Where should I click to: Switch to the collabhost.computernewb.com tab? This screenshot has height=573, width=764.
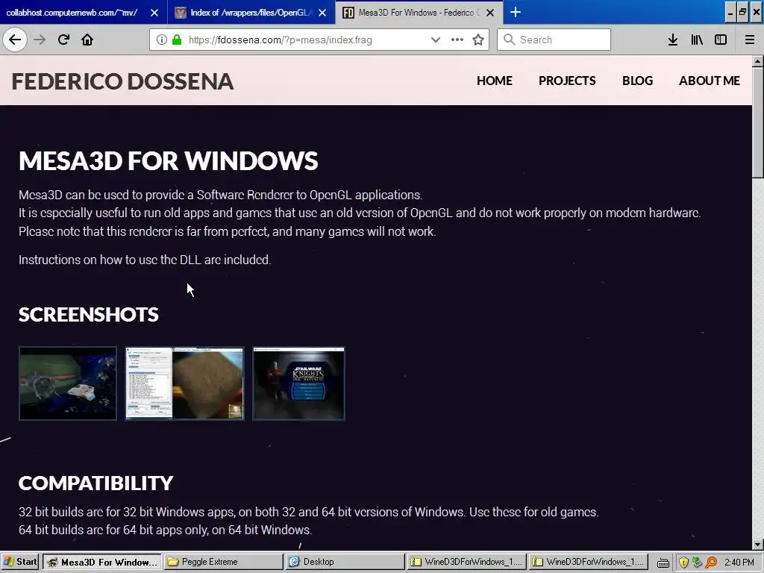(x=72, y=13)
